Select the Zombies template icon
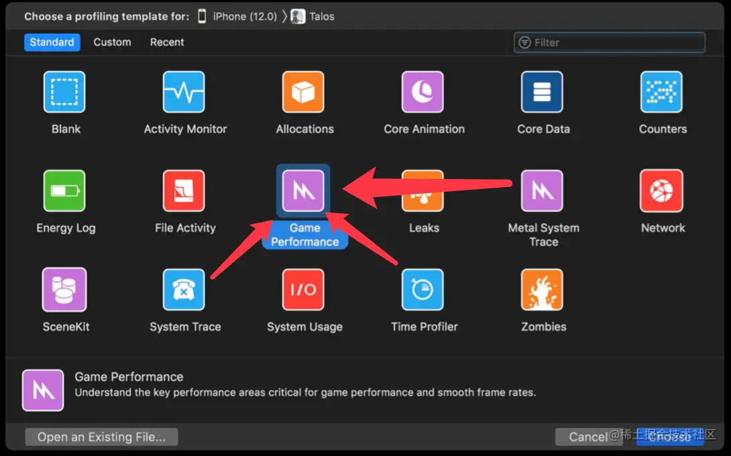Screen dimensions: 731x456 coord(542,290)
